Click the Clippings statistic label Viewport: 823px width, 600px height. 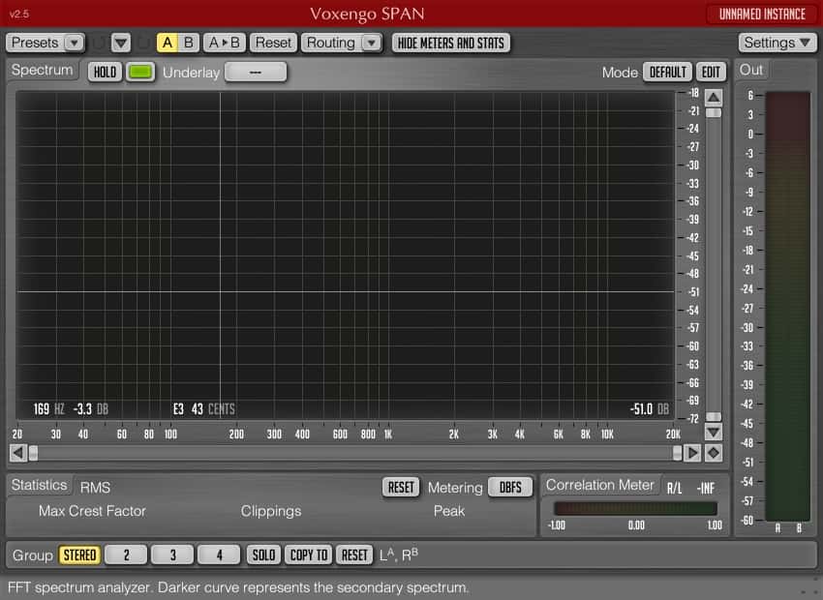click(x=271, y=511)
